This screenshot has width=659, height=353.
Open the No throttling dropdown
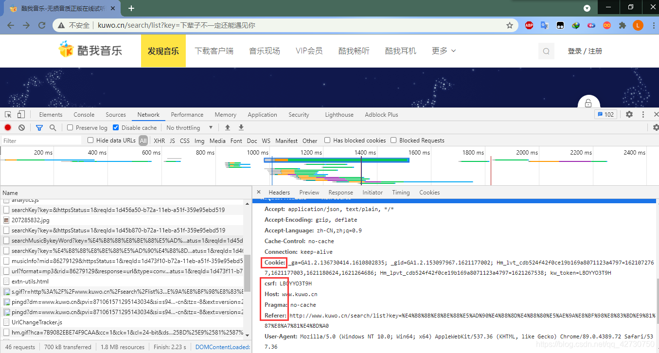pos(190,127)
